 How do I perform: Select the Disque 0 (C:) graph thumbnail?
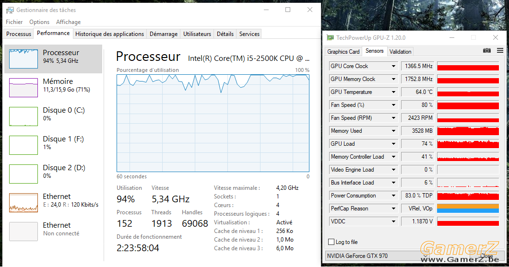(24, 116)
